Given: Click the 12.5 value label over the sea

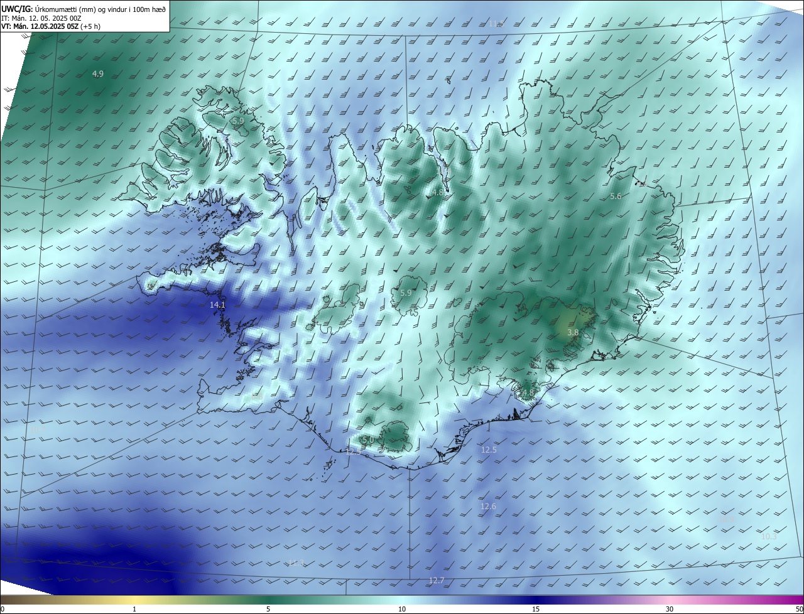Looking at the screenshot, I should (489, 450).
